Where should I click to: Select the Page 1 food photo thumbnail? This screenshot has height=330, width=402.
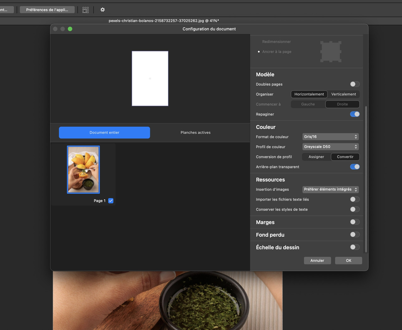pyautogui.click(x=83, y=170)
